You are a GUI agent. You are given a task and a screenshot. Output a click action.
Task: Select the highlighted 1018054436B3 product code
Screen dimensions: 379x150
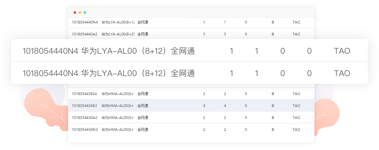(84, 106)
